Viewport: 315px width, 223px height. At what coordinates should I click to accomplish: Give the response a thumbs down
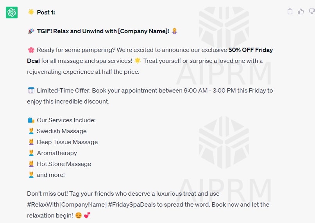[312, 11]
